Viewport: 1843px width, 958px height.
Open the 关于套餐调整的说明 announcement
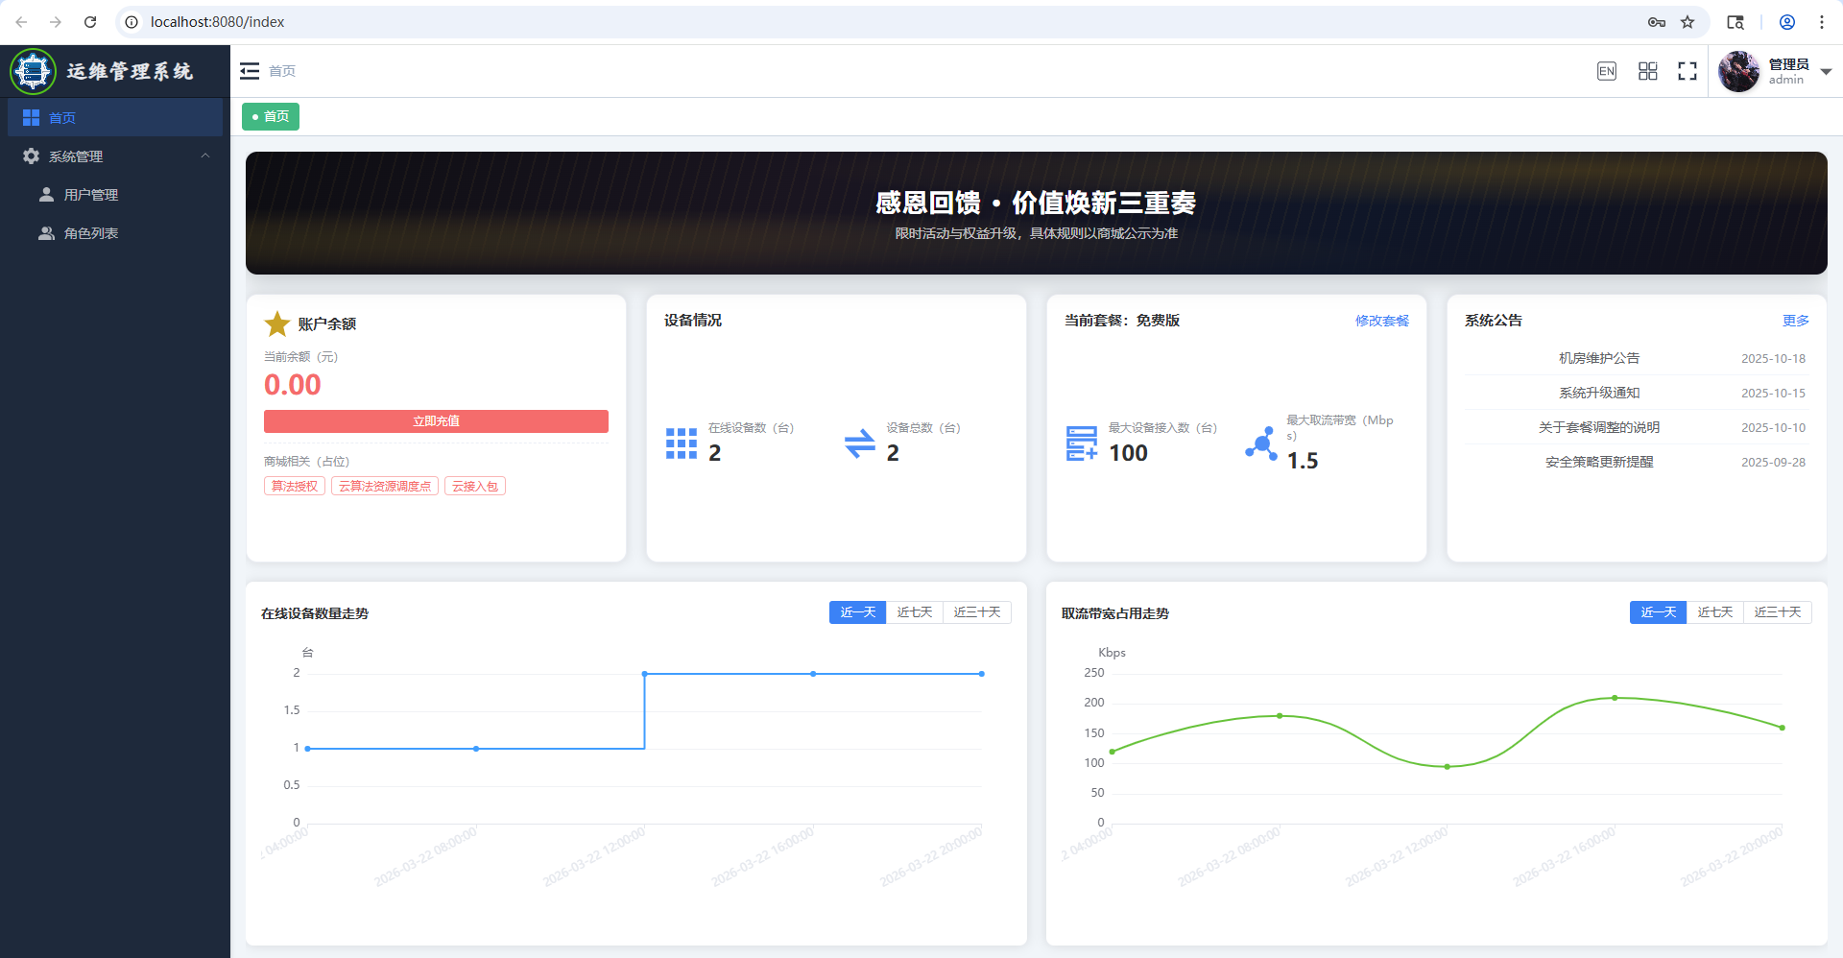[1599, 427]
